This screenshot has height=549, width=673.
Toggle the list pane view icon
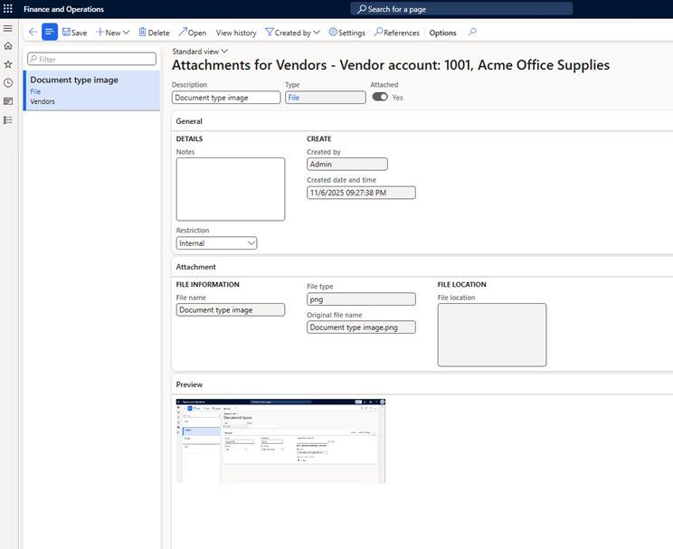tap(50, 33)
